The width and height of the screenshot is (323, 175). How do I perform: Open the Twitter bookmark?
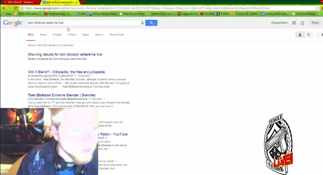[x=81, y=14]
